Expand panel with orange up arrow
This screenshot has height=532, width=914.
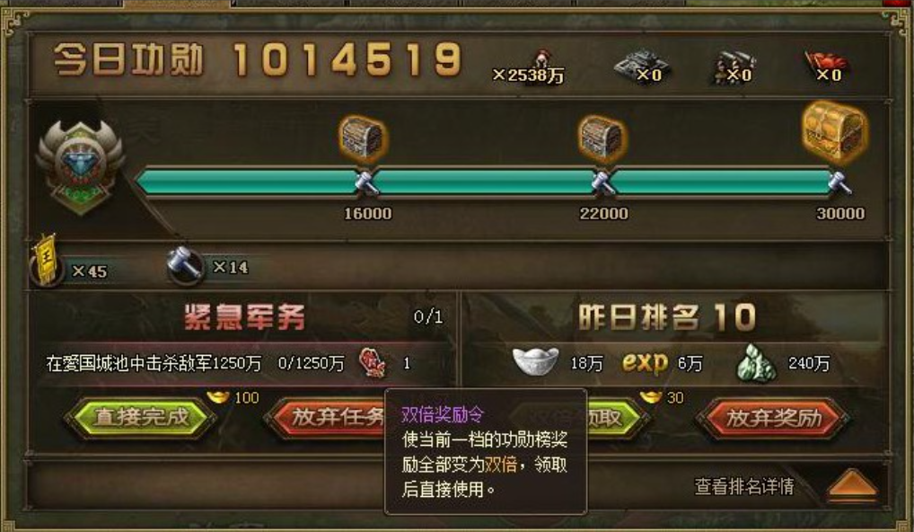click(852, 485)
